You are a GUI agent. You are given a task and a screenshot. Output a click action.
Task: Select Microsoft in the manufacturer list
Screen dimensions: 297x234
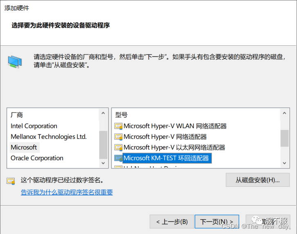tap(24, 147)
